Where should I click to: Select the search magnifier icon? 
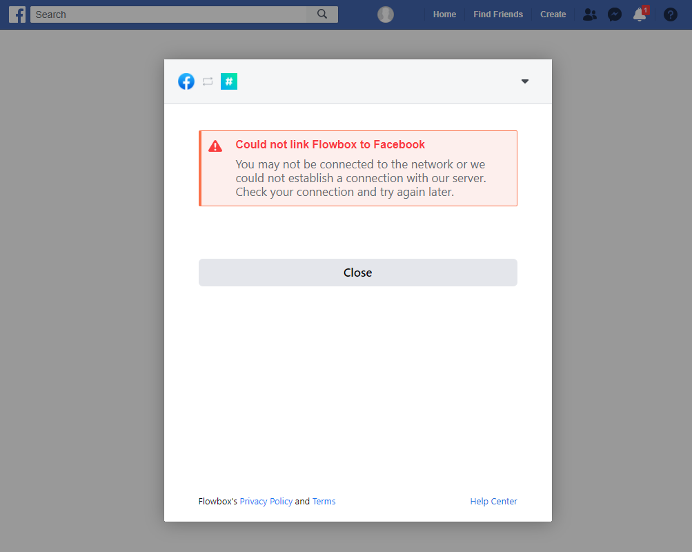coord(322,14)
